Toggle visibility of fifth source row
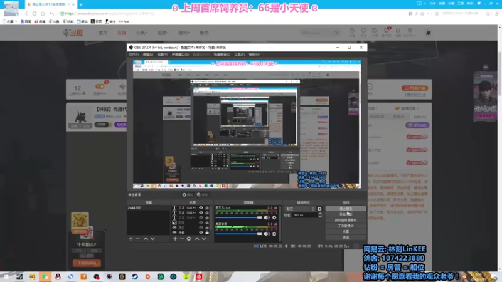 201,227
